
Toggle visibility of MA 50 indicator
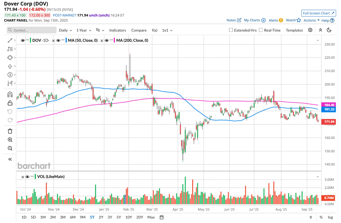coord(58,40)
